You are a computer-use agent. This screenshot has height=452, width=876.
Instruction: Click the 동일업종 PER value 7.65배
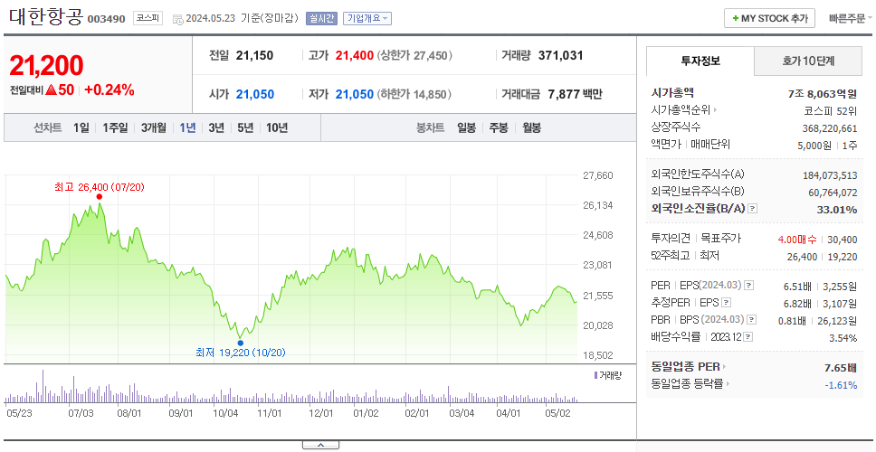841,368
